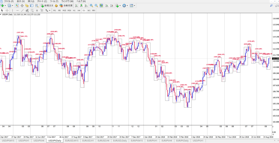The width and height of the screenshot is (279, 143).
Task: Click the current price label 111.233
Action: [x=276, y=59]
